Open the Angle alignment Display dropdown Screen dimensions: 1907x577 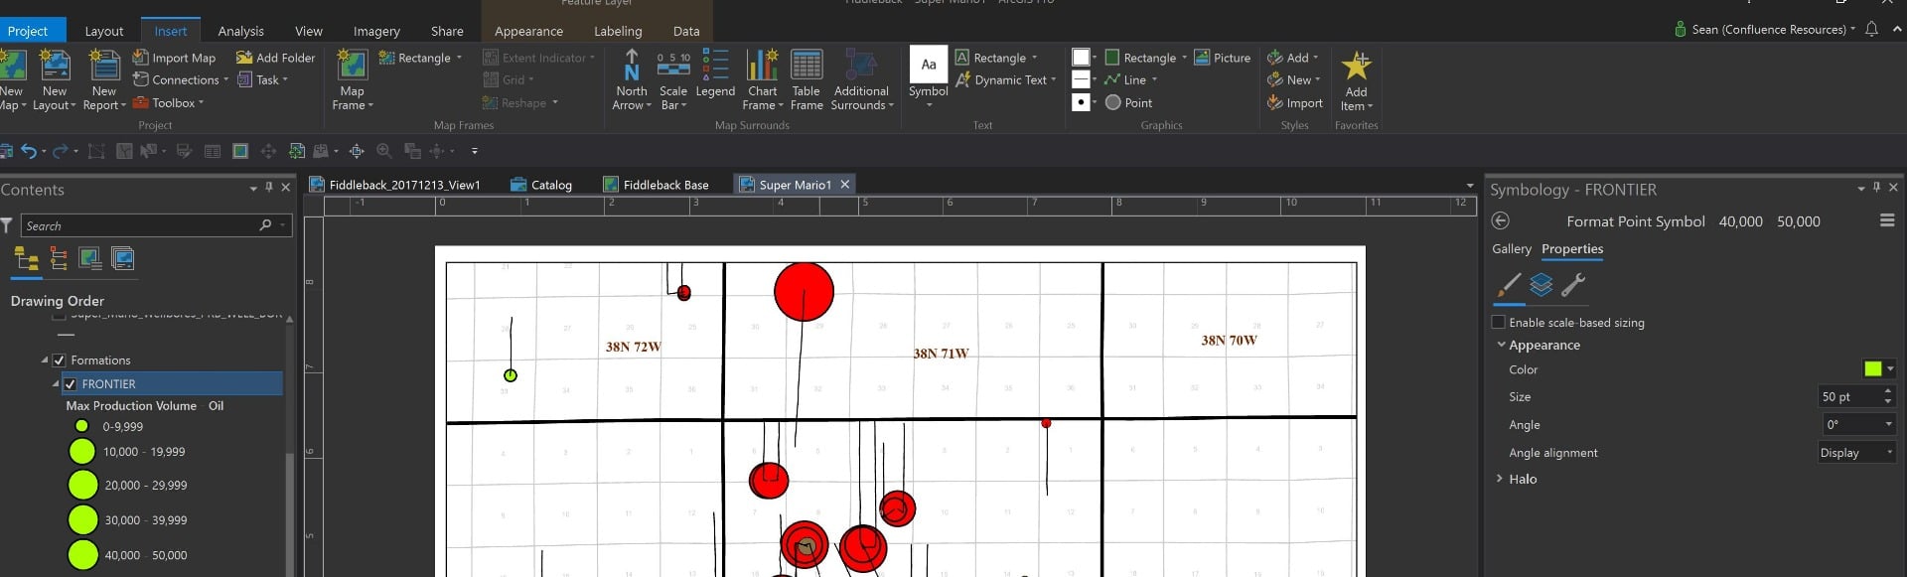point(1856,452)
